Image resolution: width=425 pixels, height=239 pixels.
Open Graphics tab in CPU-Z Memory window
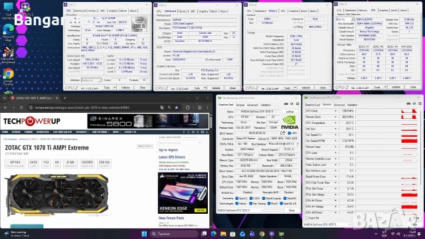[x=294, y=11]
